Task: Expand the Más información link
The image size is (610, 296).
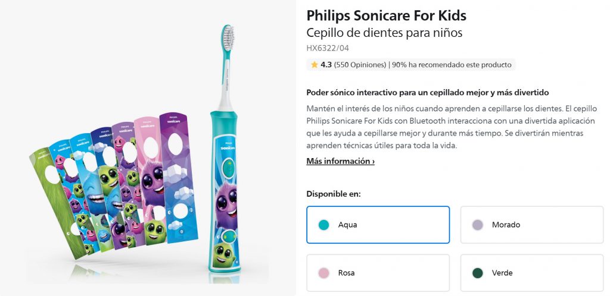Action: click(340, 161)
